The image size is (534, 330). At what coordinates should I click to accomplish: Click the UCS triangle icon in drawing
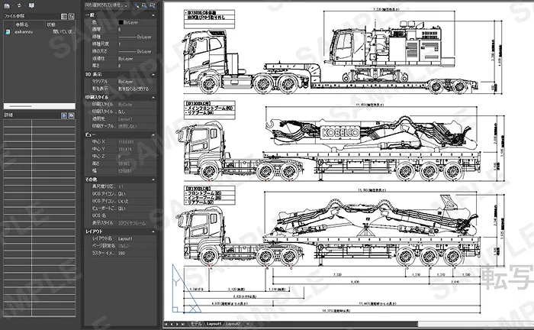186,289
